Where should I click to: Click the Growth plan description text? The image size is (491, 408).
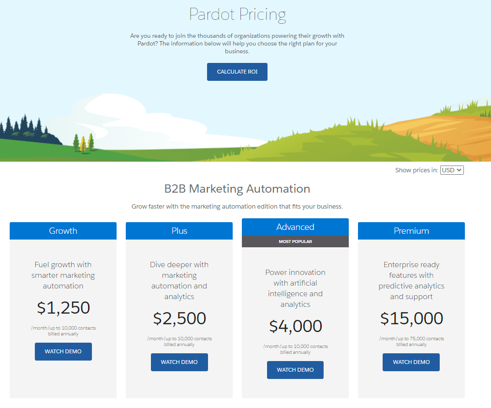[63, 275]
